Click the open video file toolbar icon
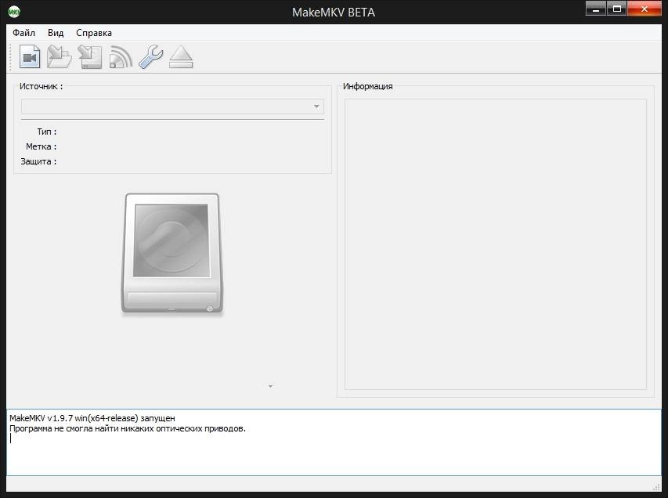This screenshot has height=498, width=668. pos(30,56)
